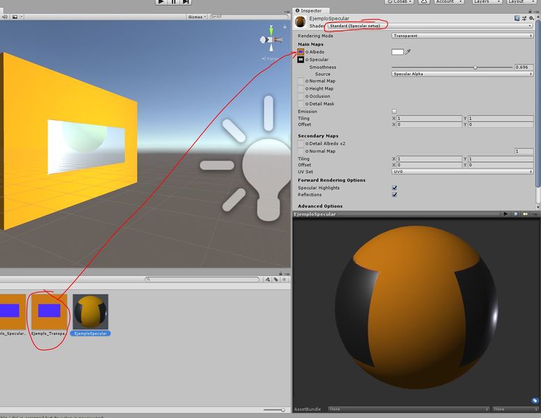Toggle the preview lighting icon
Image resolution: width=541 pixels, height=418 pixels.
pos(525,214)
